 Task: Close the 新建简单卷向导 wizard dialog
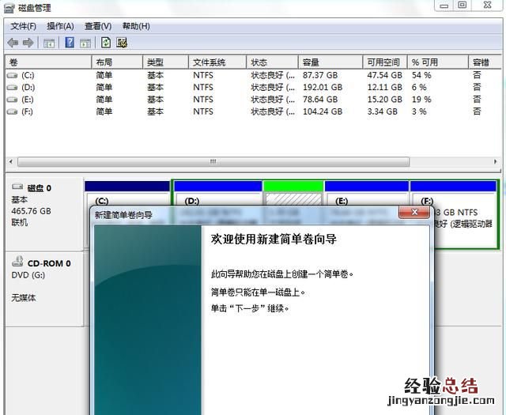coord(415,213)
